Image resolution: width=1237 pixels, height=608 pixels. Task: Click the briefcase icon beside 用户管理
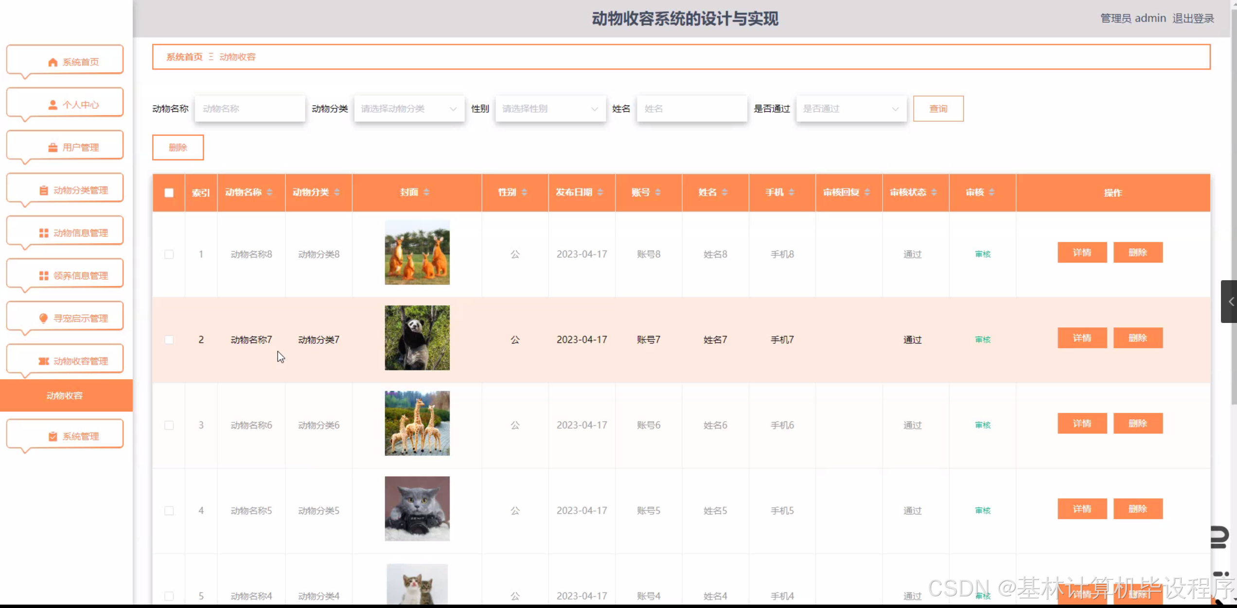(53, 148)
